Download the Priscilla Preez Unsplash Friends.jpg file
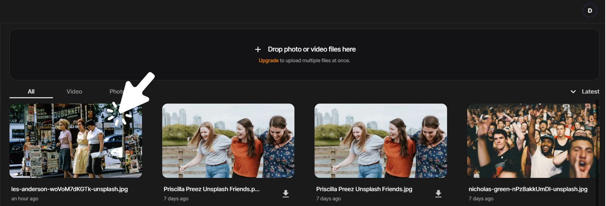 coord(438,194)
